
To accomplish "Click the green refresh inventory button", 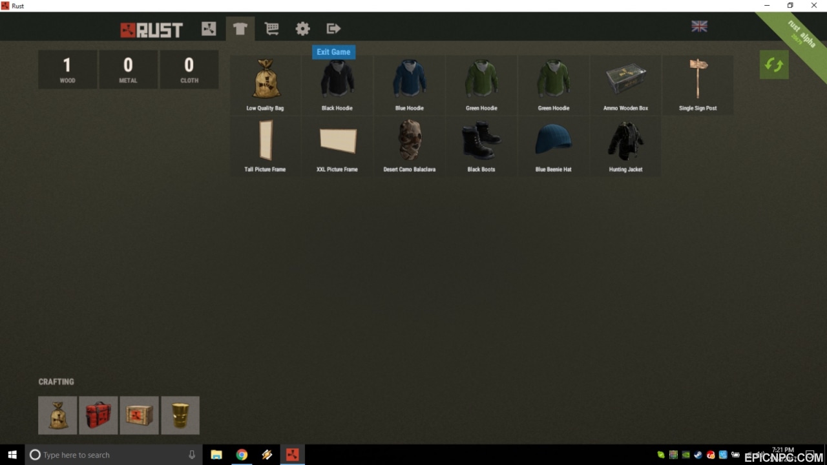I will [x=774, y=65].
